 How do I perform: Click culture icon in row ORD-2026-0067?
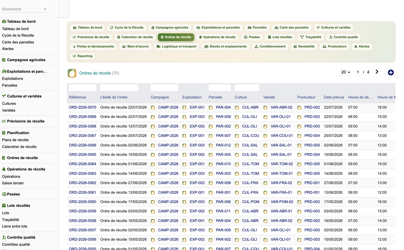click(x=237, y=136)
